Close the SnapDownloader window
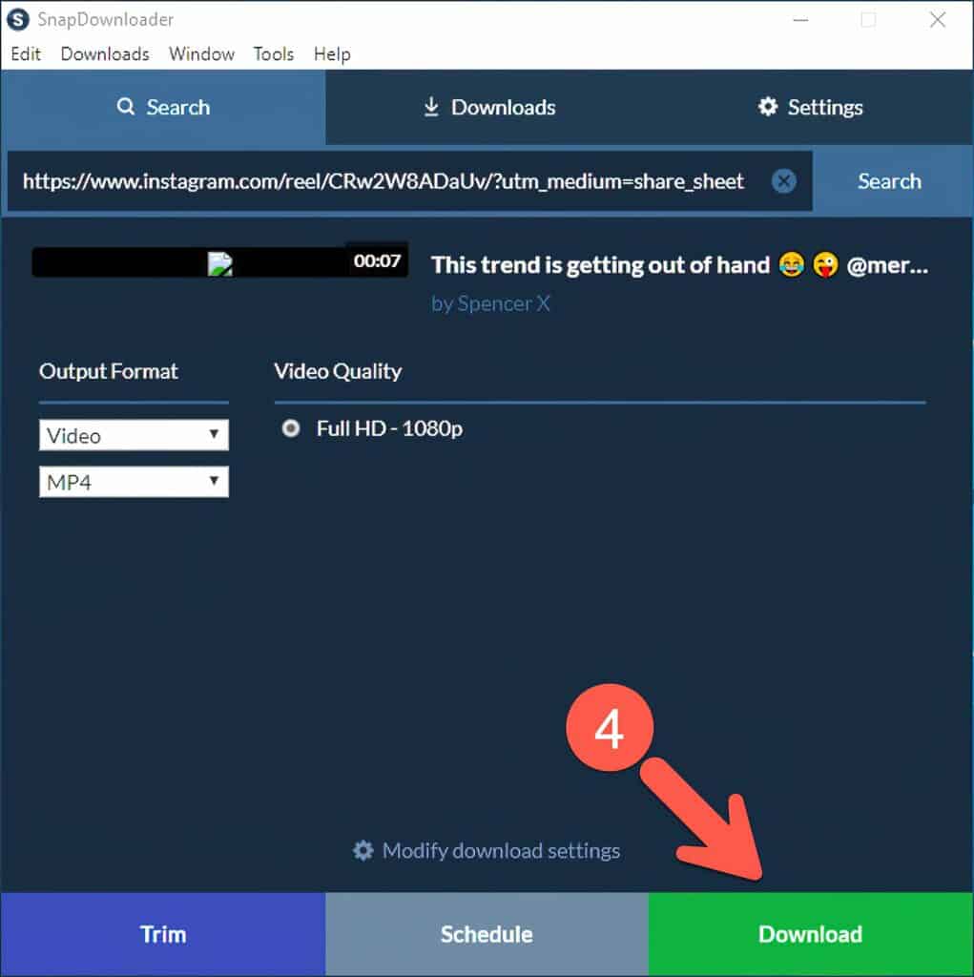The image size is (974, 977). click(x=937, y=20)
